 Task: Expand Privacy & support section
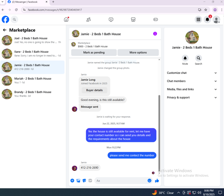click(x=192, y=98)
